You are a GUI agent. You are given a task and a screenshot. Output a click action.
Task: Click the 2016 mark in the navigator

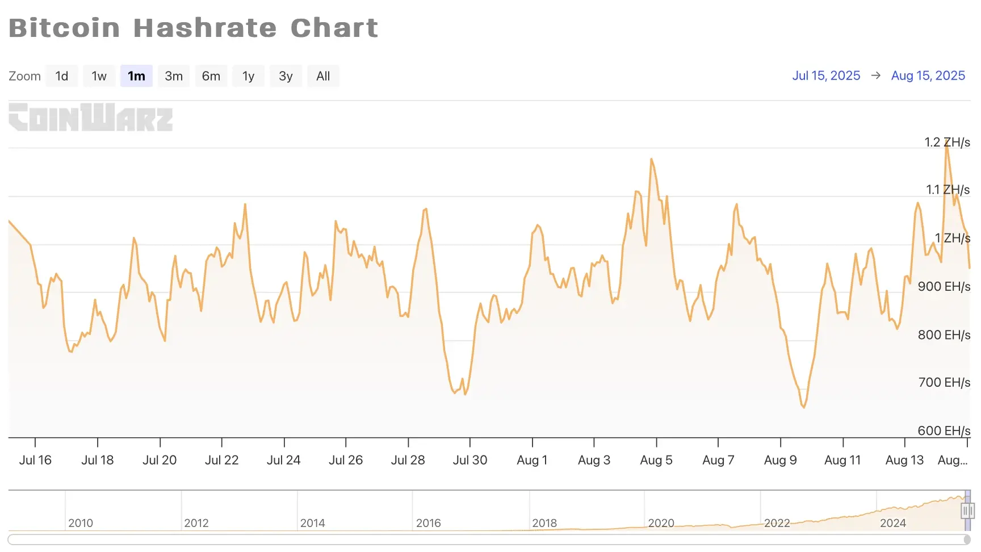click(429, 523)
